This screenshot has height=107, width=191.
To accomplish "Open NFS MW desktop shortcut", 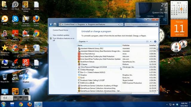I will (15, 78).
